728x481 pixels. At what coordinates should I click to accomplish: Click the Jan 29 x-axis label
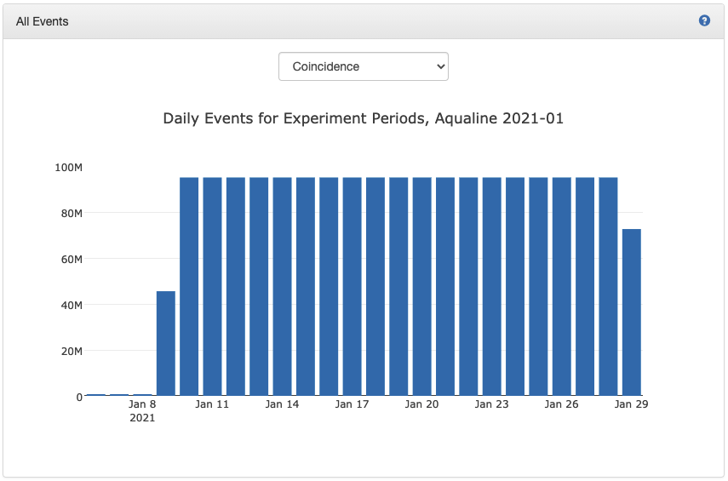[x=631, y=404]
